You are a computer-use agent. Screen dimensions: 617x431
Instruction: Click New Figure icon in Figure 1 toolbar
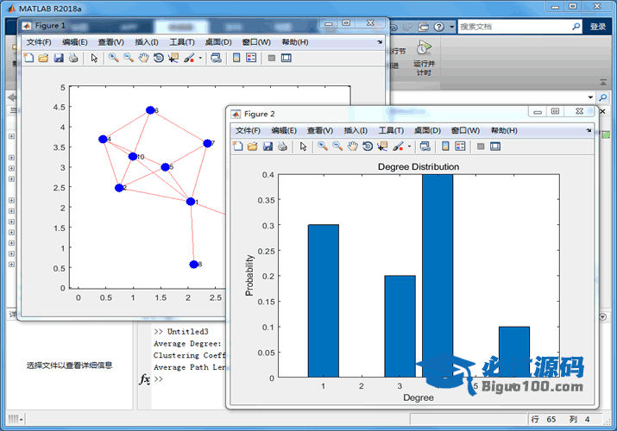tap(28, 58)
